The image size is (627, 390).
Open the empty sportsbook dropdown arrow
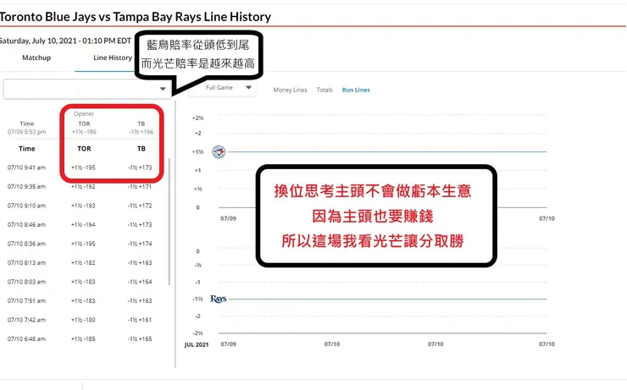pos(163,89)
